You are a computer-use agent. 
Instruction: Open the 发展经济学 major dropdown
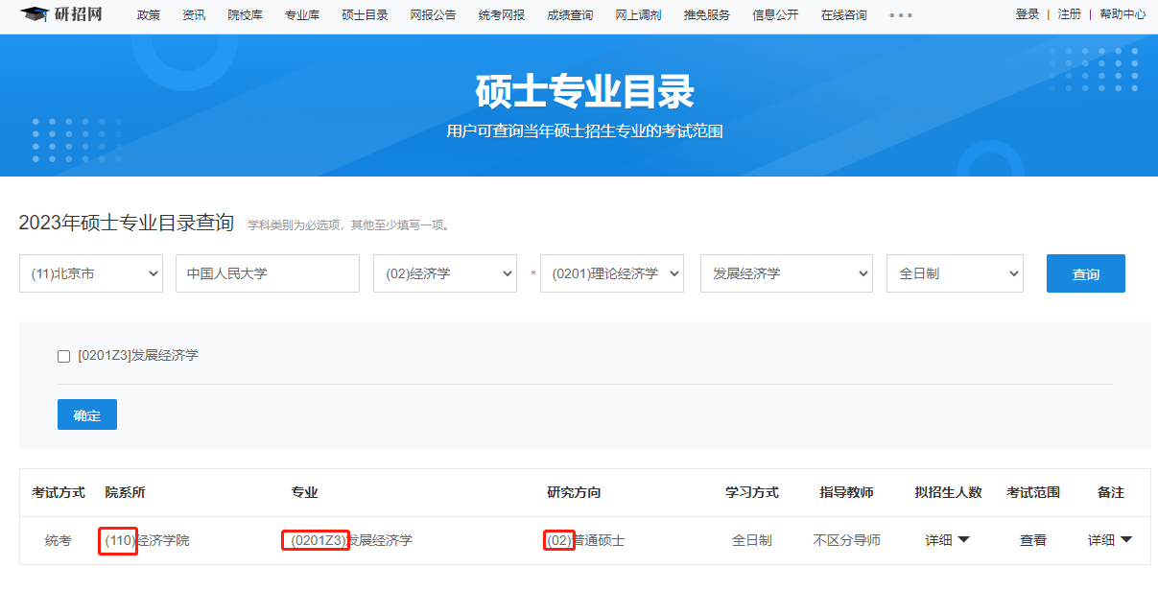click(787, 273)
